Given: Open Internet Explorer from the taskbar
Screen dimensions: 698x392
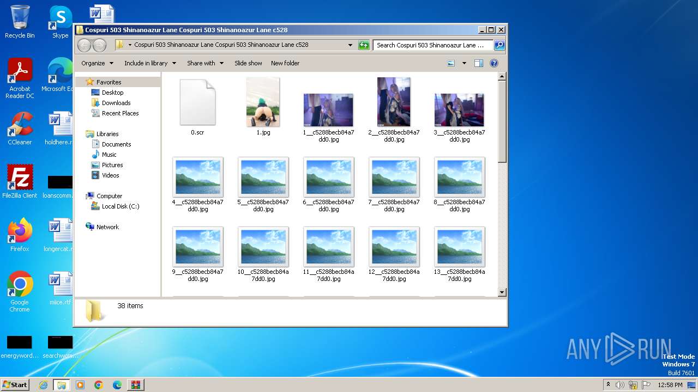Looking at the screenshot, I should click(x=43, y=385).
